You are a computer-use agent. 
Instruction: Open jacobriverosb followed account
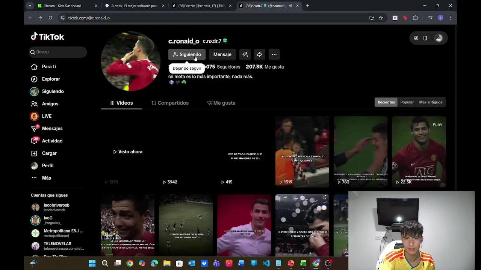(x=56, y=207)
